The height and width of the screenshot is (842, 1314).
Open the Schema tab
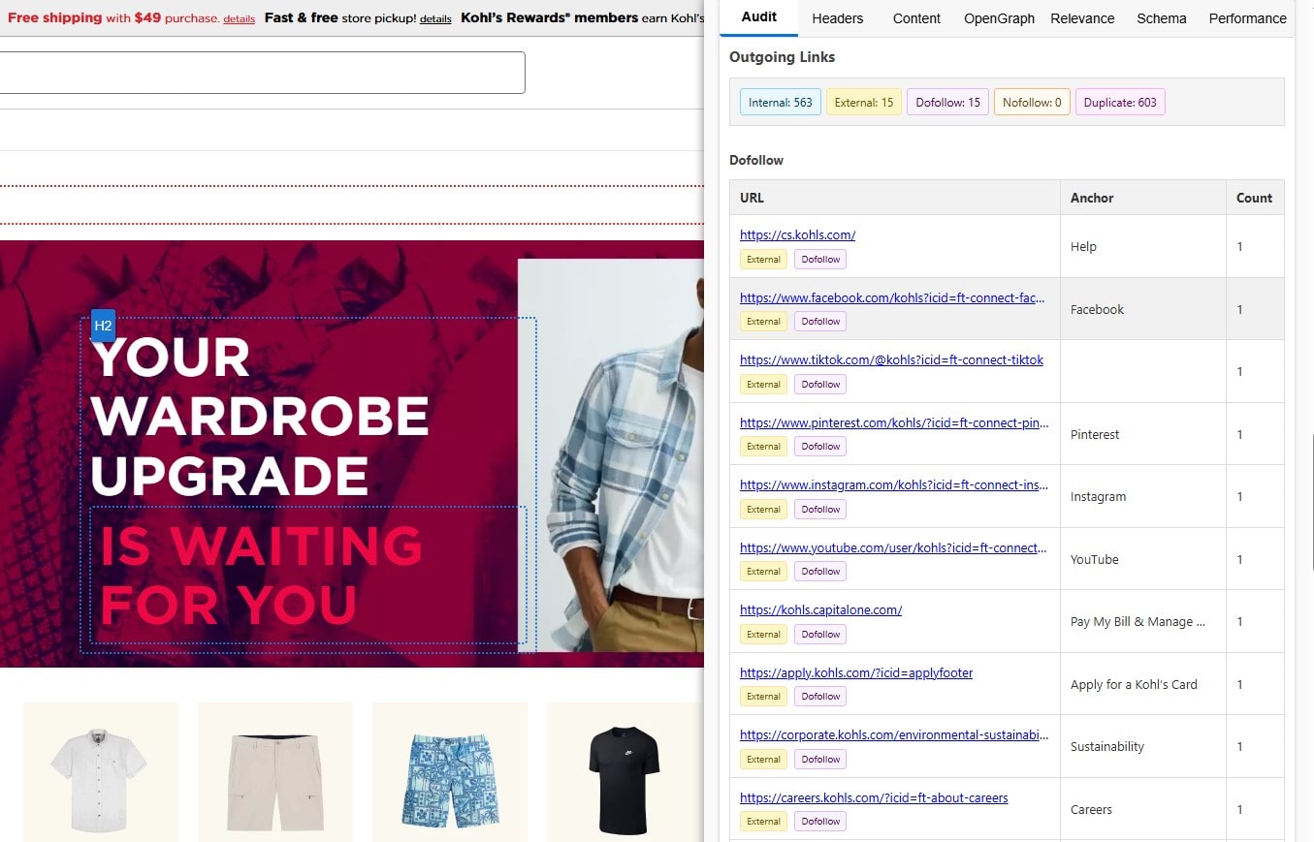click(x=1161, y=18)
